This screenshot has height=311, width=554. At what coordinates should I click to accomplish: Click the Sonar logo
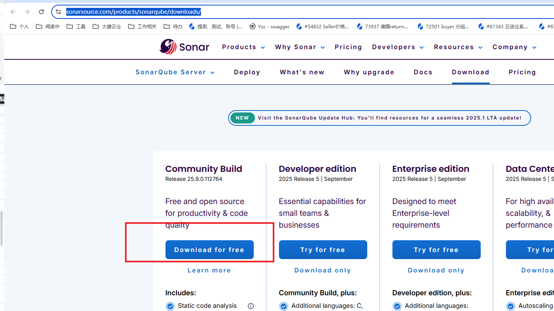[184, 47]
